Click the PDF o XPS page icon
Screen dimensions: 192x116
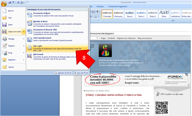(30, 48)
